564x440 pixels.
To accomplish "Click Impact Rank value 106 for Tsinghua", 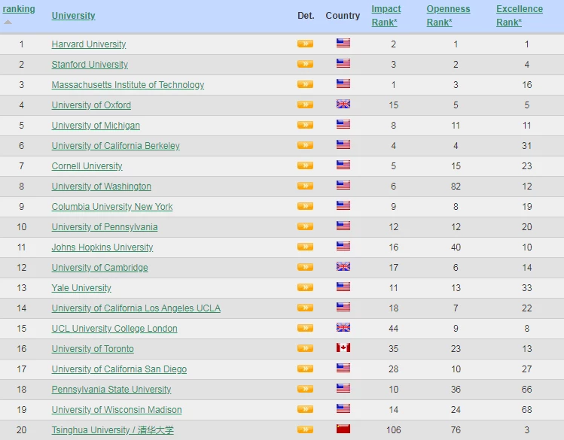I will point(393,429).
